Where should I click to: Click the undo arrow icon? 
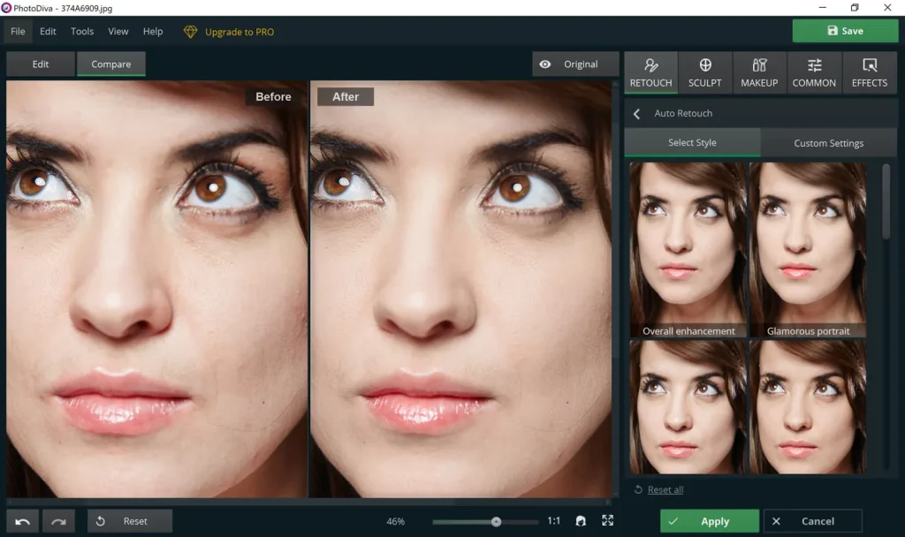[22, 521]
